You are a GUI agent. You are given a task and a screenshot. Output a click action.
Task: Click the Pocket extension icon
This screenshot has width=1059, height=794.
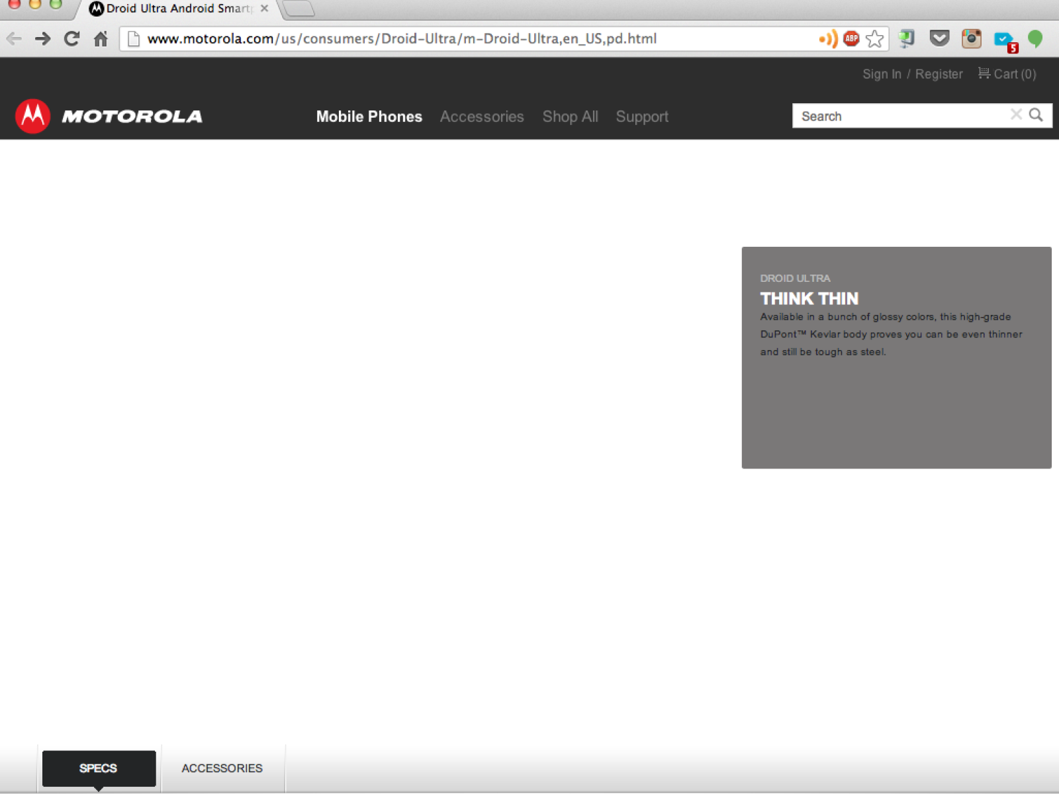point(939,39)
